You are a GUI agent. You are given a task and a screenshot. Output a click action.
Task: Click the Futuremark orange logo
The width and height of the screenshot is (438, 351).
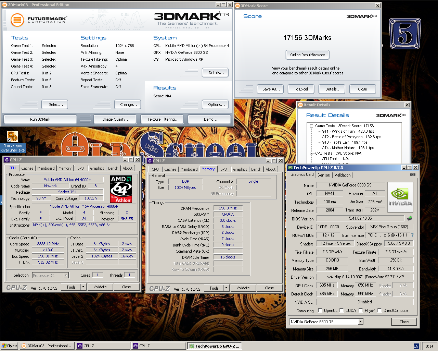17,20
